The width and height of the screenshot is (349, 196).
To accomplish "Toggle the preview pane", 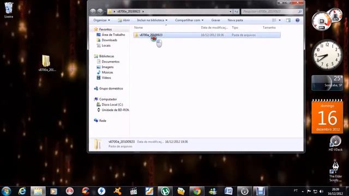I will pyautogui.click(x=288, y=20).
